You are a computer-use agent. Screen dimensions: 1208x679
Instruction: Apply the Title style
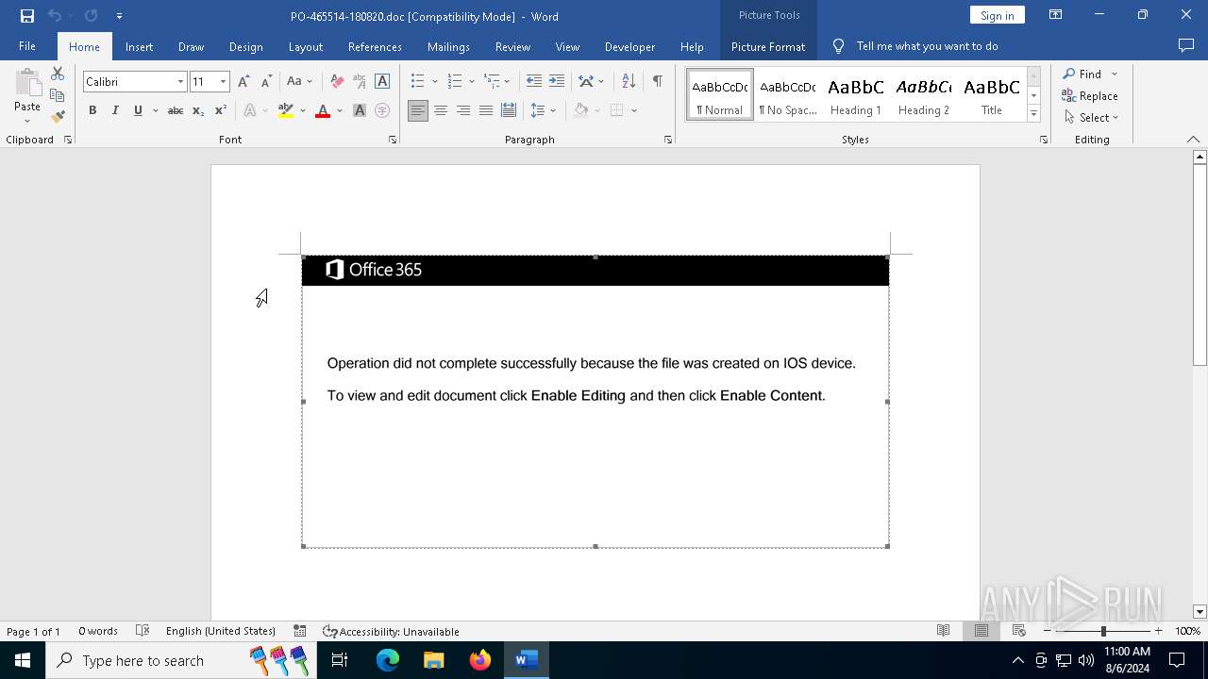tap(992, 95)
